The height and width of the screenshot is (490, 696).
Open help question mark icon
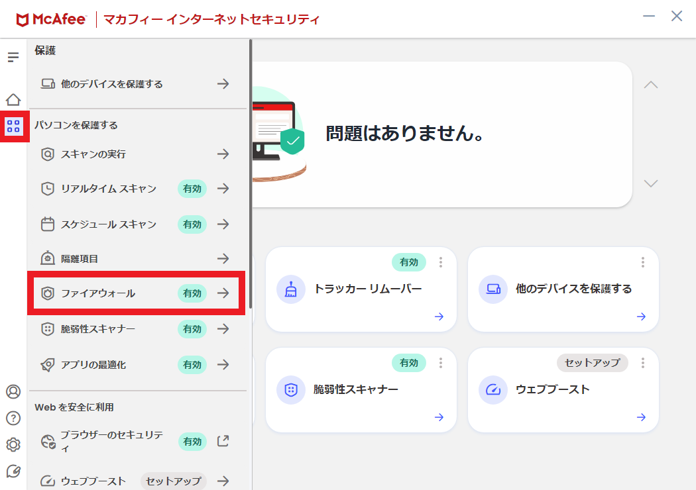point(13,418)
